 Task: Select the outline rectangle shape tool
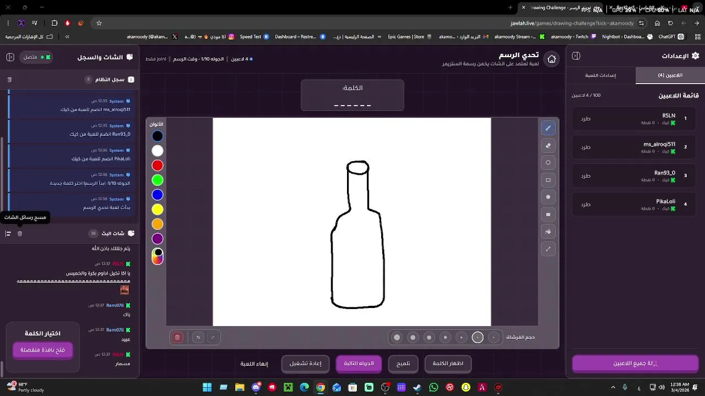(548, 180)
